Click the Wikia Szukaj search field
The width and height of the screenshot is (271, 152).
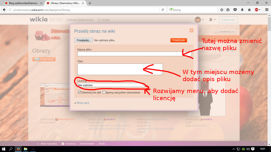(x=144, y=20)
